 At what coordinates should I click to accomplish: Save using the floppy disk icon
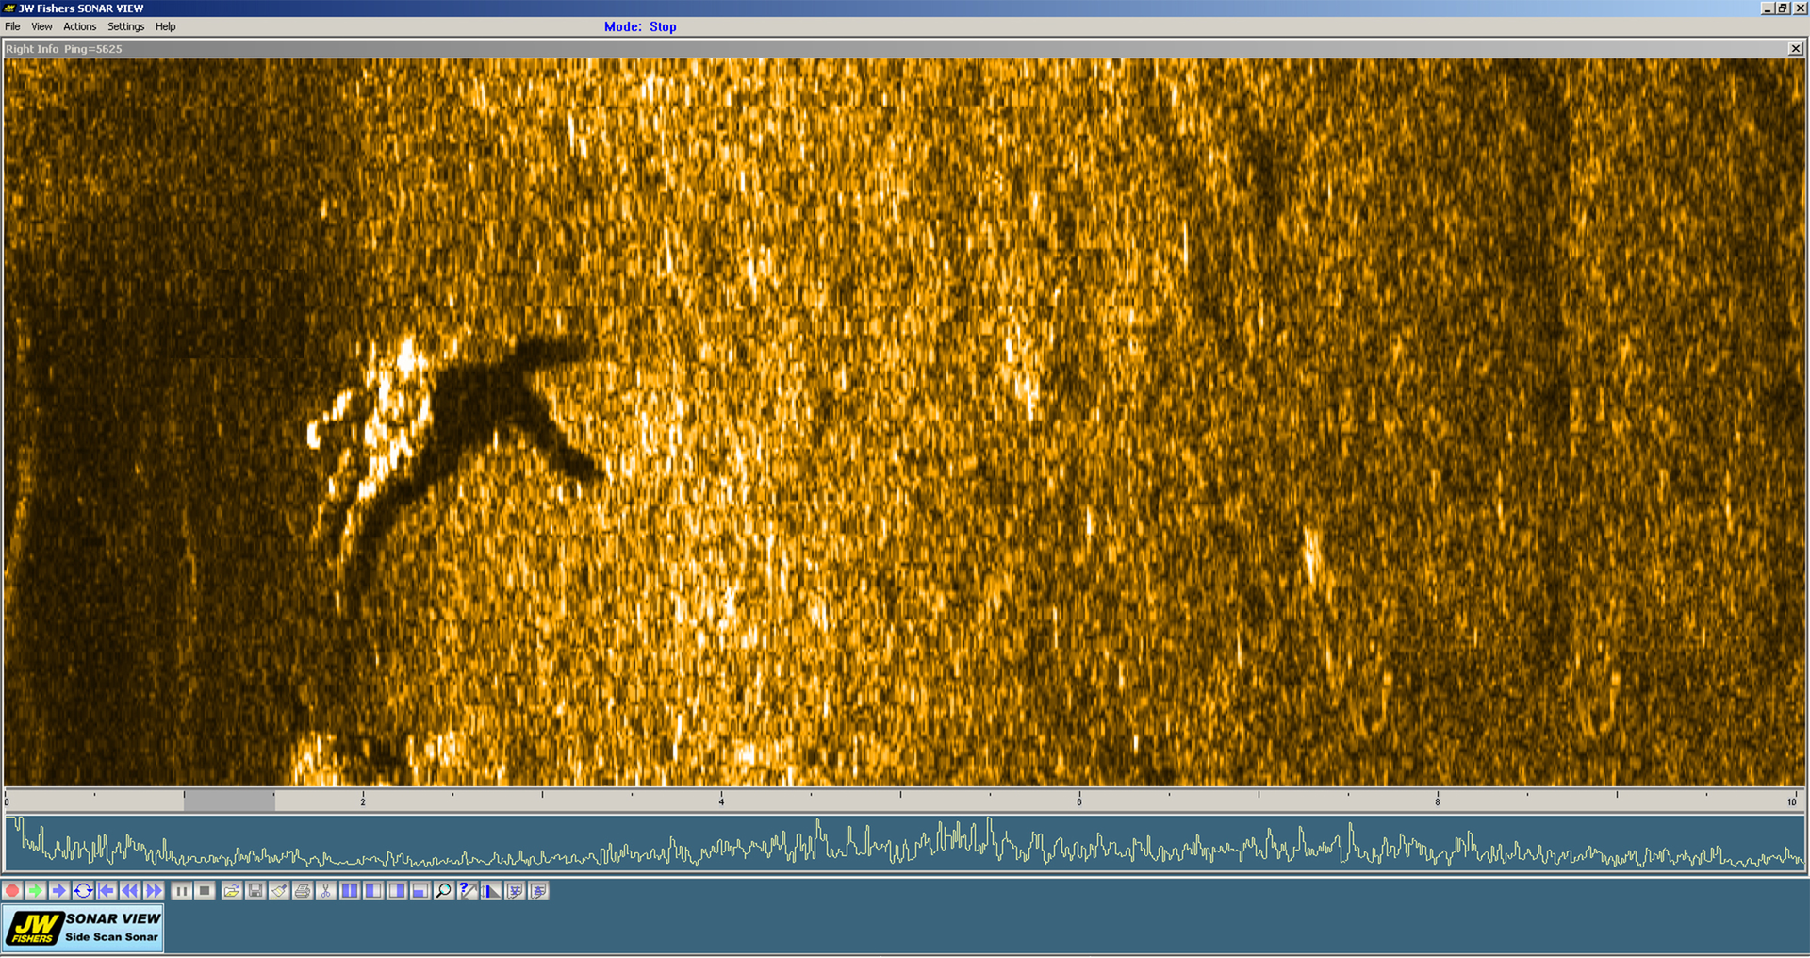click(255, 891)
